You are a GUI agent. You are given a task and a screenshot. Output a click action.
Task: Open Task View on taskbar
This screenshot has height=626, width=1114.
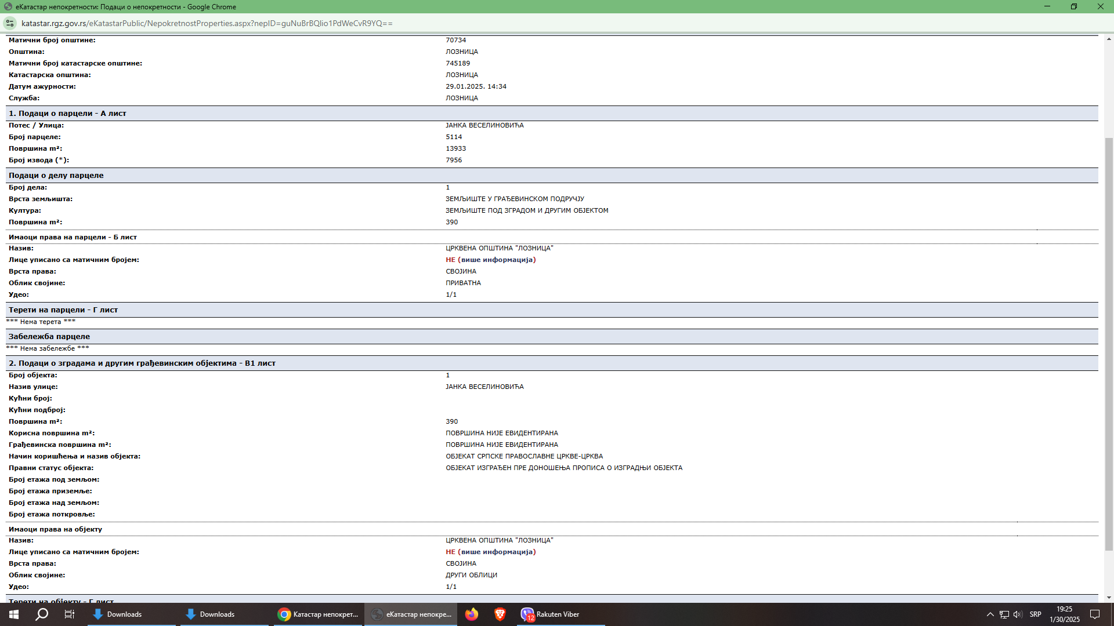70,614
